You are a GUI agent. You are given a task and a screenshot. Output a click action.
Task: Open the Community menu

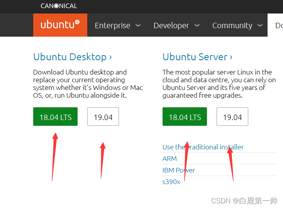232,25
